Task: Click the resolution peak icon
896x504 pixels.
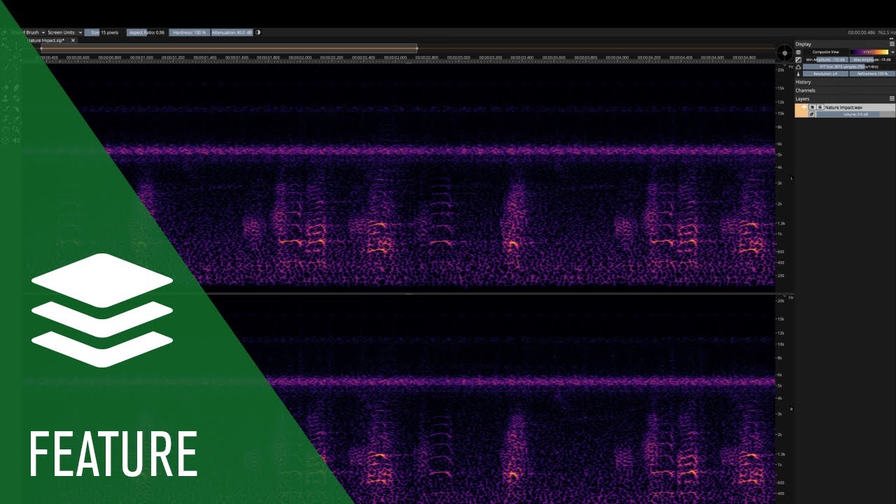Action: [x=798, y=74]
